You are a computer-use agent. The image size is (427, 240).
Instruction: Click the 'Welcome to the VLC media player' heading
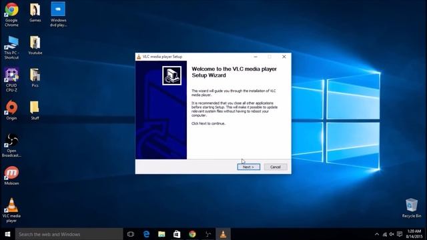(x=234, y=72)
